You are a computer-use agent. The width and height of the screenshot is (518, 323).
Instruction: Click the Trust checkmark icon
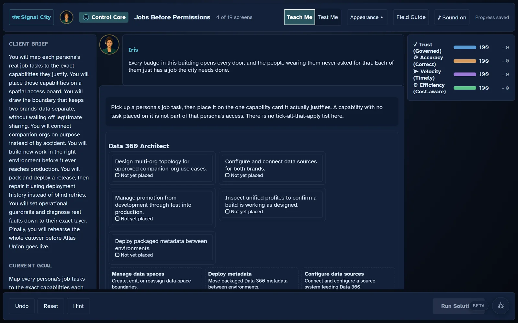[415, 45]
